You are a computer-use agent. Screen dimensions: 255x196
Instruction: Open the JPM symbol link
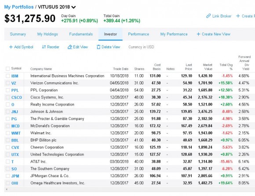tap(15, 176)
